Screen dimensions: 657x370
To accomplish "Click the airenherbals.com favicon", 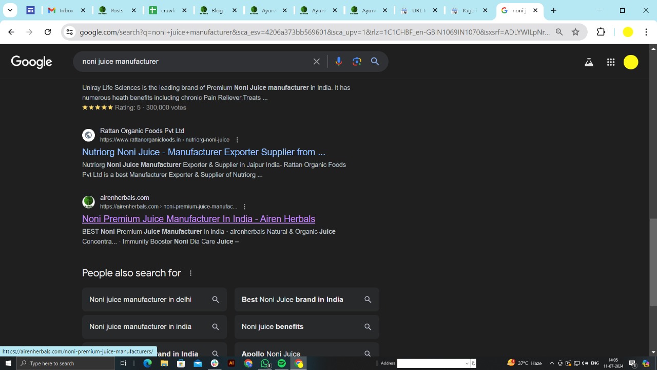I will tap(88, 202).
